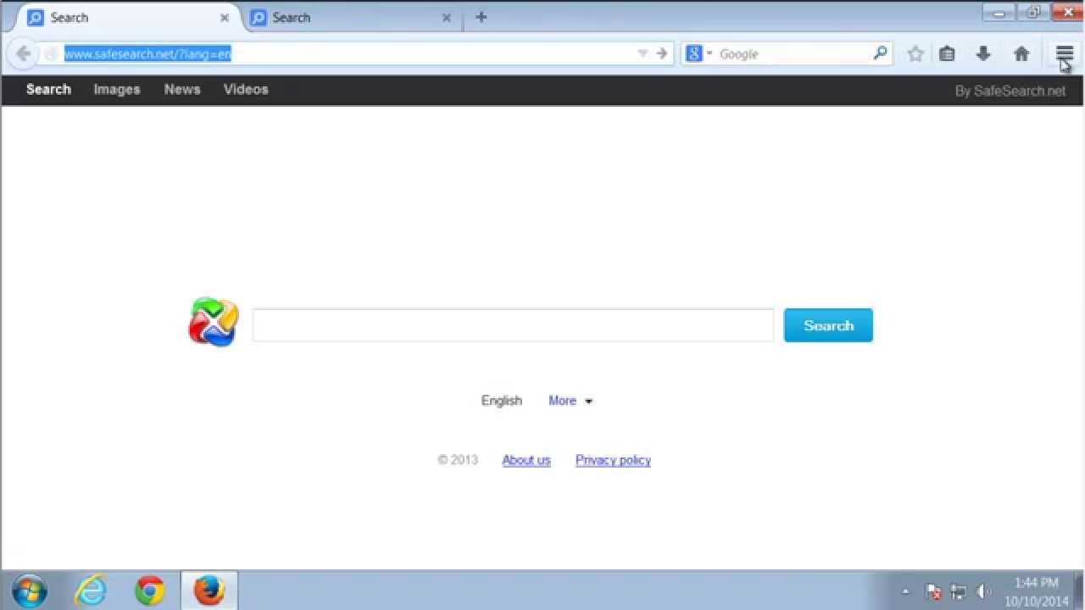Switch to the second Search tab
Screen dimensions: 1085x610
tap(352, 18)
